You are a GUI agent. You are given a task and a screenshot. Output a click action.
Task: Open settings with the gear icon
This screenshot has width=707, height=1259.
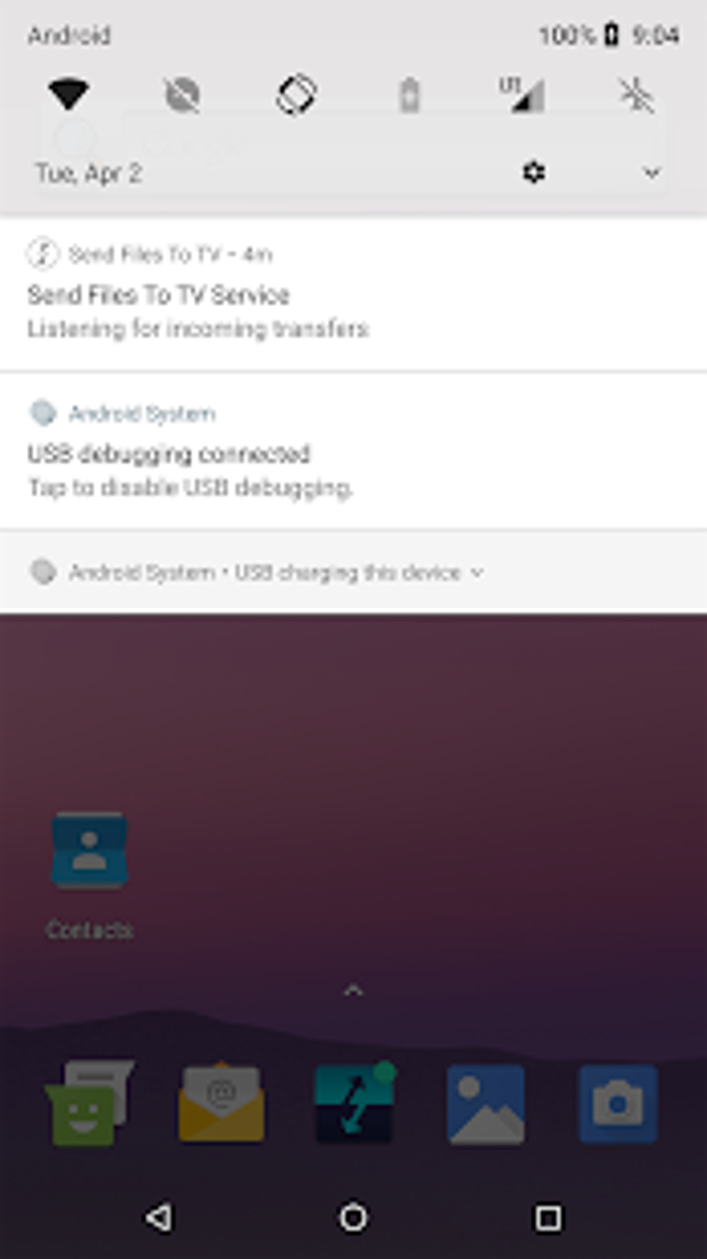pyautogui.click(x=533, y=172)
